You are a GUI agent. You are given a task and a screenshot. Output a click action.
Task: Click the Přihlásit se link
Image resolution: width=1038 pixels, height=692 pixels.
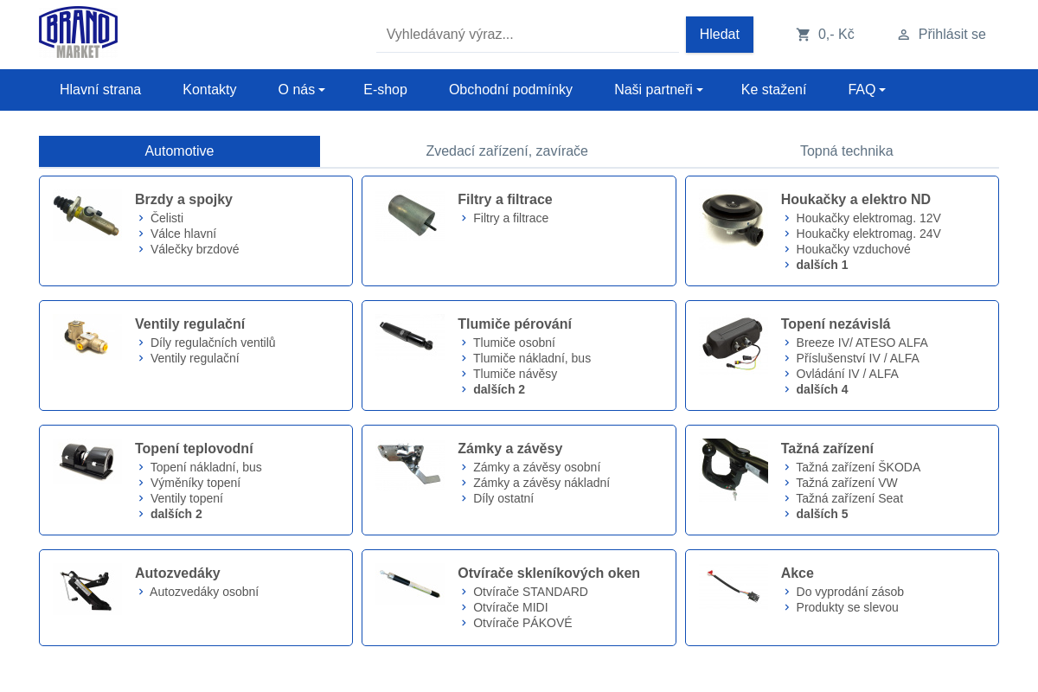click(x=951, y=35)
